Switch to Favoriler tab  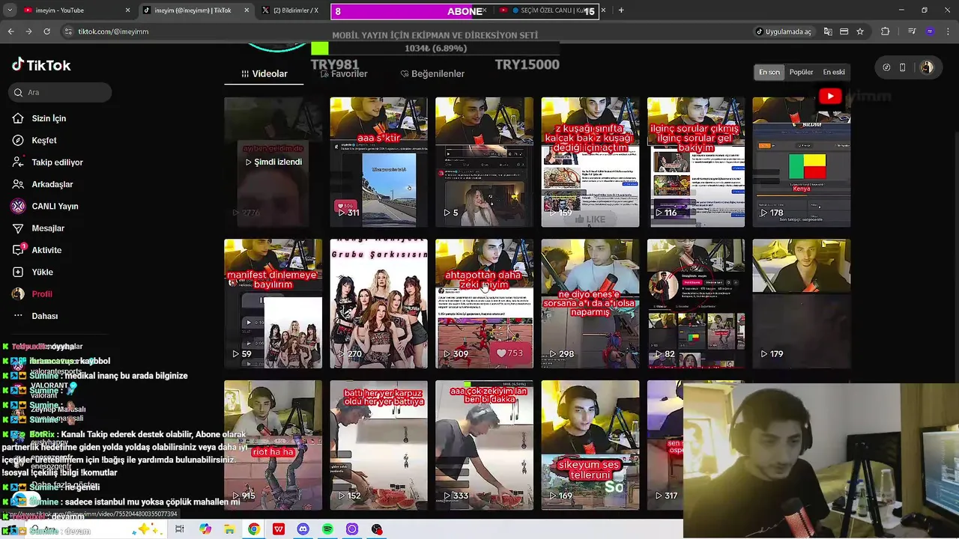tap(344, 73)
